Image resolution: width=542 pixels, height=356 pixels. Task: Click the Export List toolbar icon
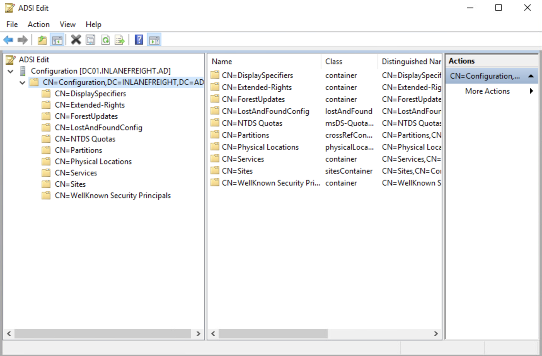(x=120, y=40)
